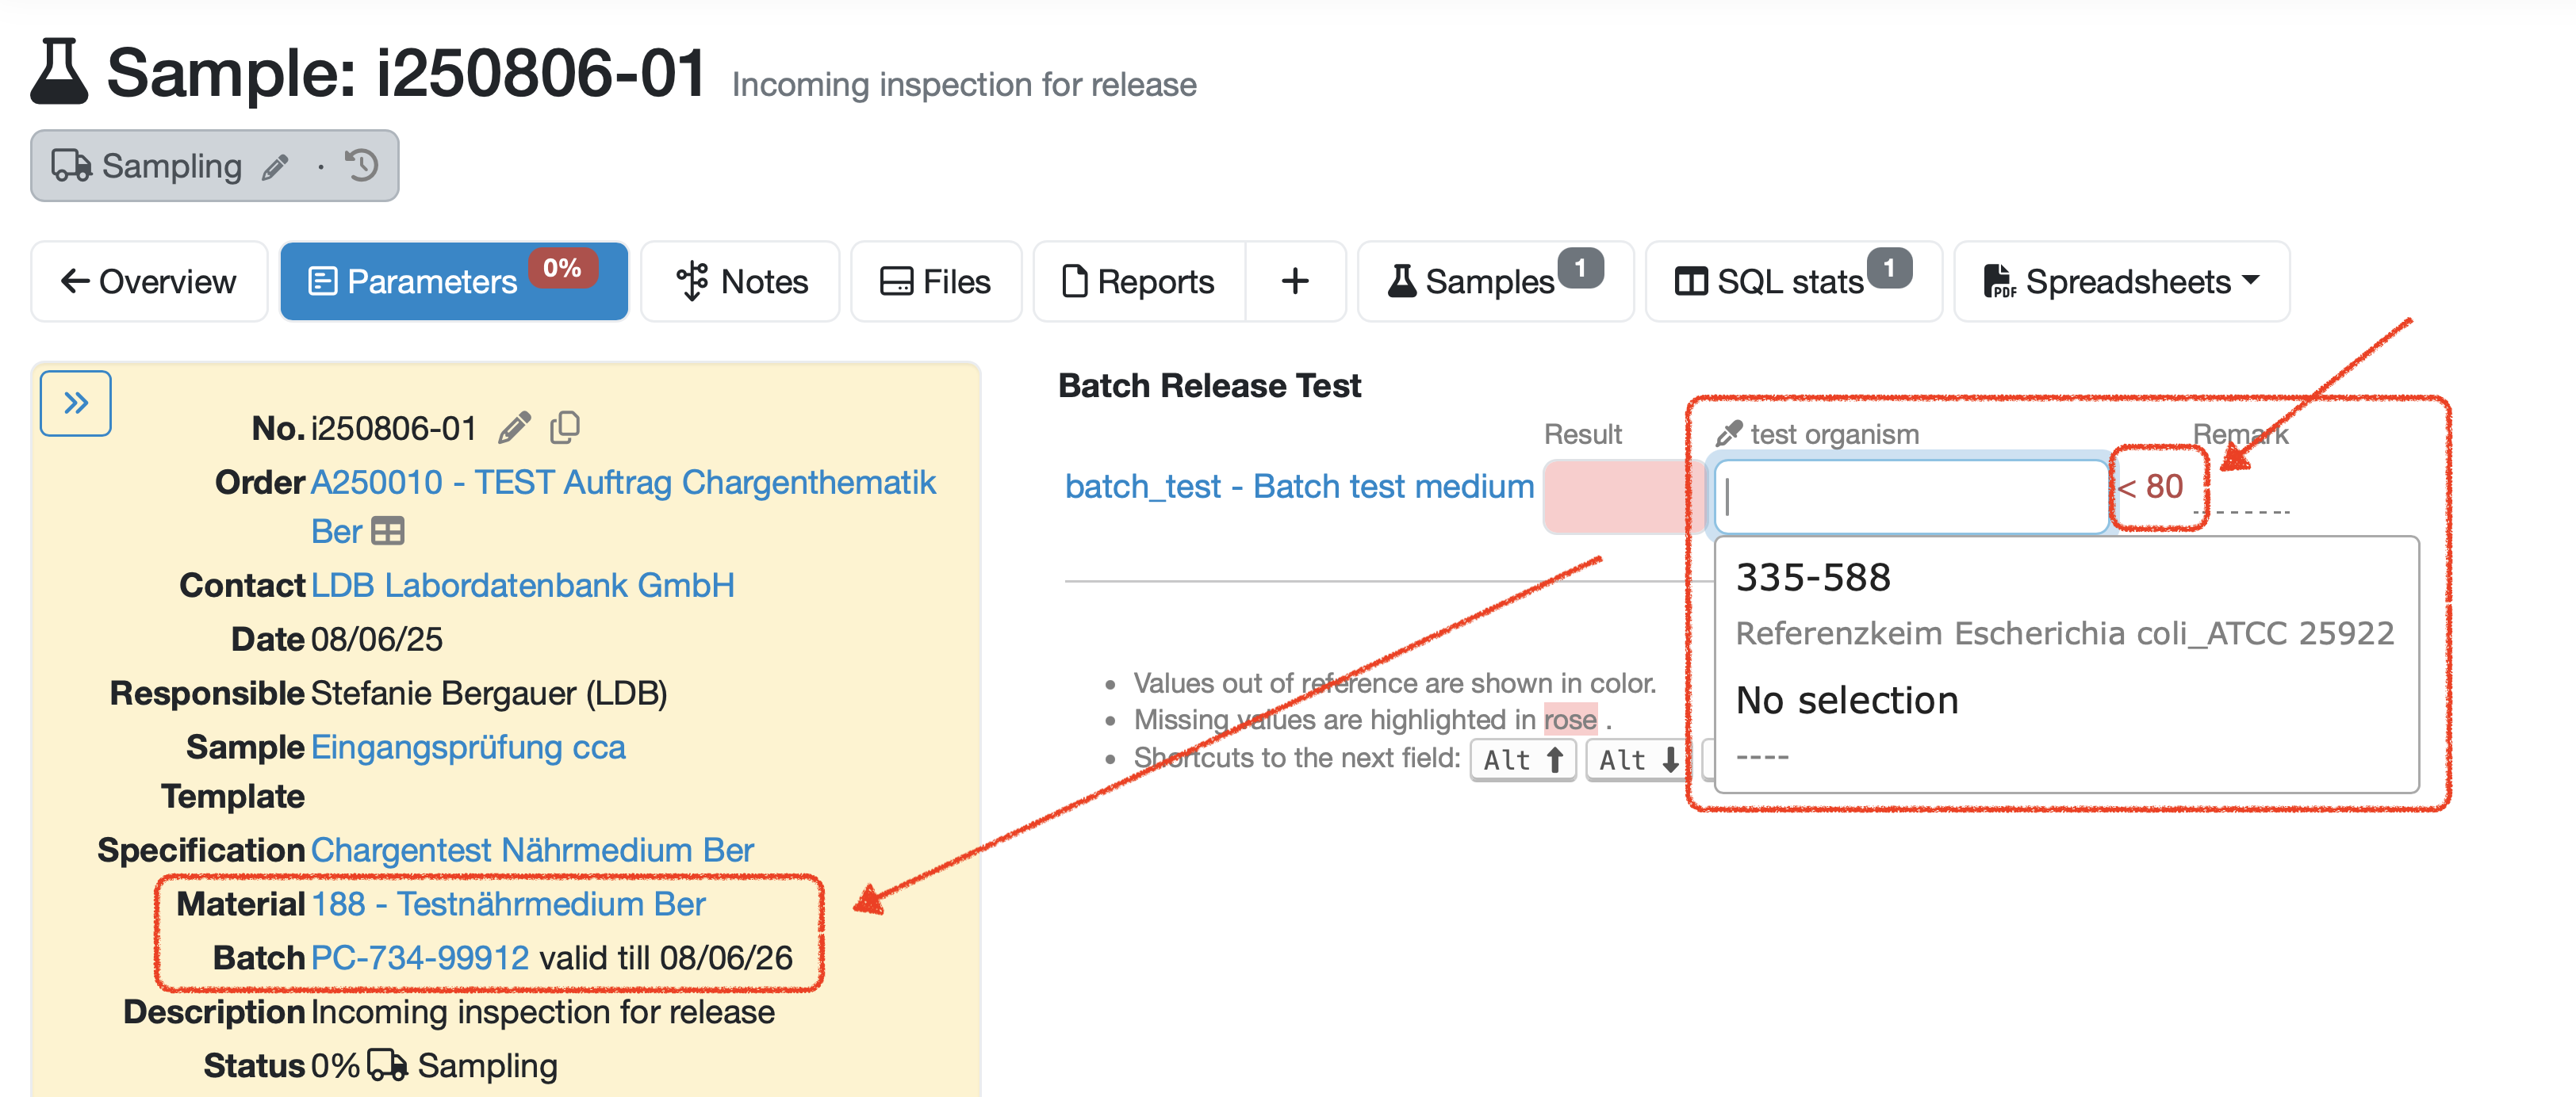Copy sample number with the duplicate icon
Image resolution: width=2576 pixels, height=1097 pixels.
pos(565,427)
